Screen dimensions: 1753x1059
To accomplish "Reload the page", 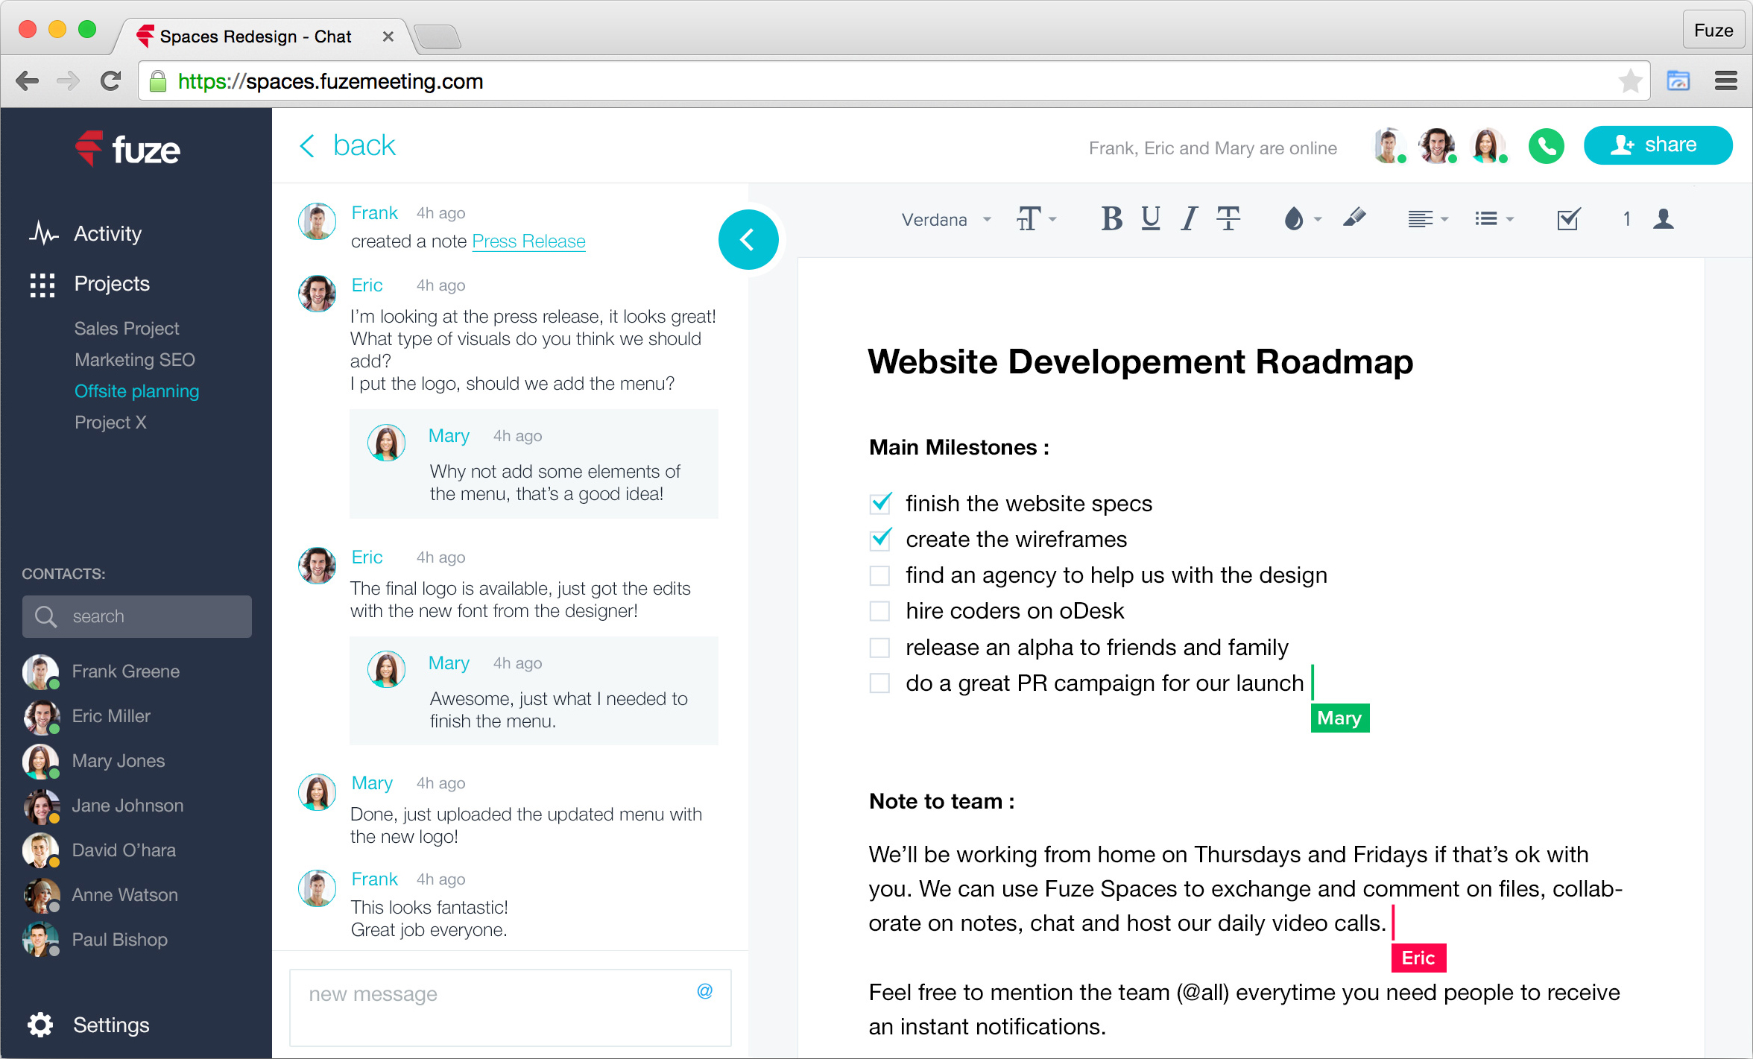I will (110, 80).
